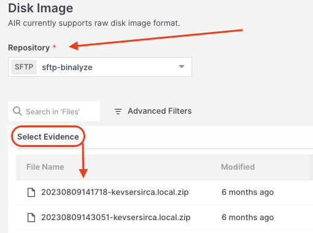Select sftp-binalyze repository combo box
Image resolution: width=313 pixels, height=233 pixels.
pyautogui.click(x=100, y=67)
